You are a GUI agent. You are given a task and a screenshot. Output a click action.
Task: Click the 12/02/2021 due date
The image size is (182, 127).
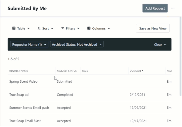click(x=138, y=108)
